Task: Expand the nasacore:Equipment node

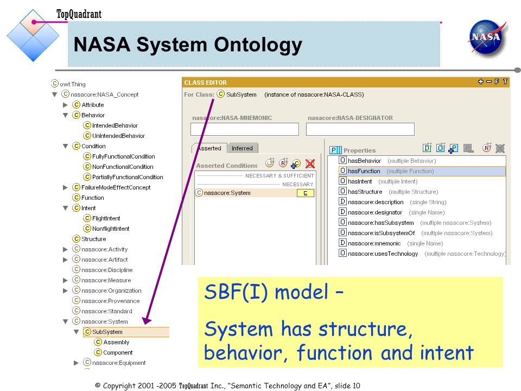Action: 77,363
